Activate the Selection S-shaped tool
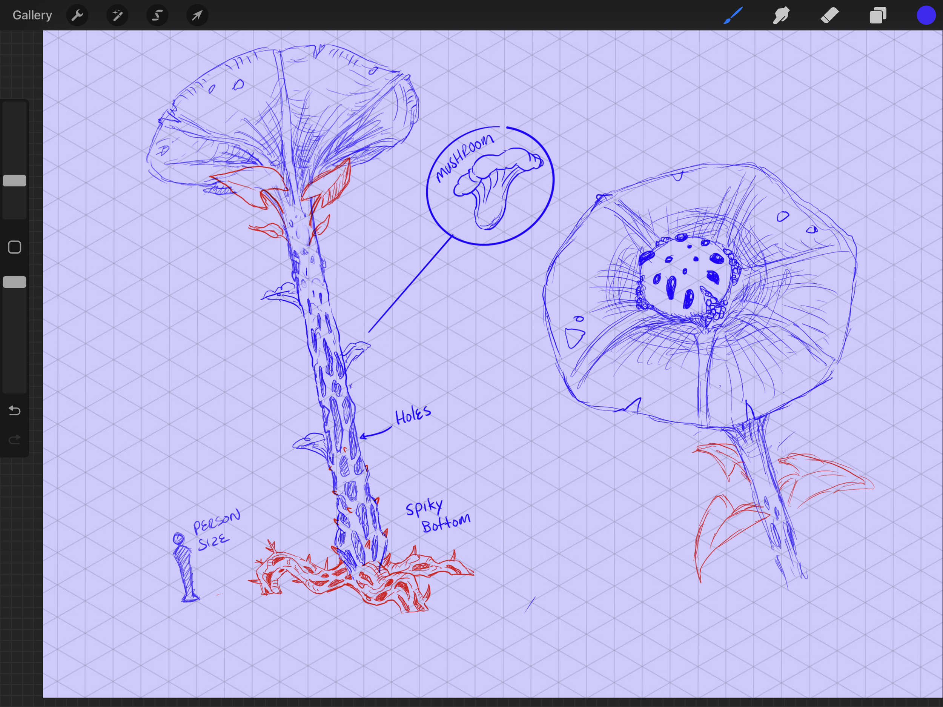943x707 pixels. tap(157, 15)
